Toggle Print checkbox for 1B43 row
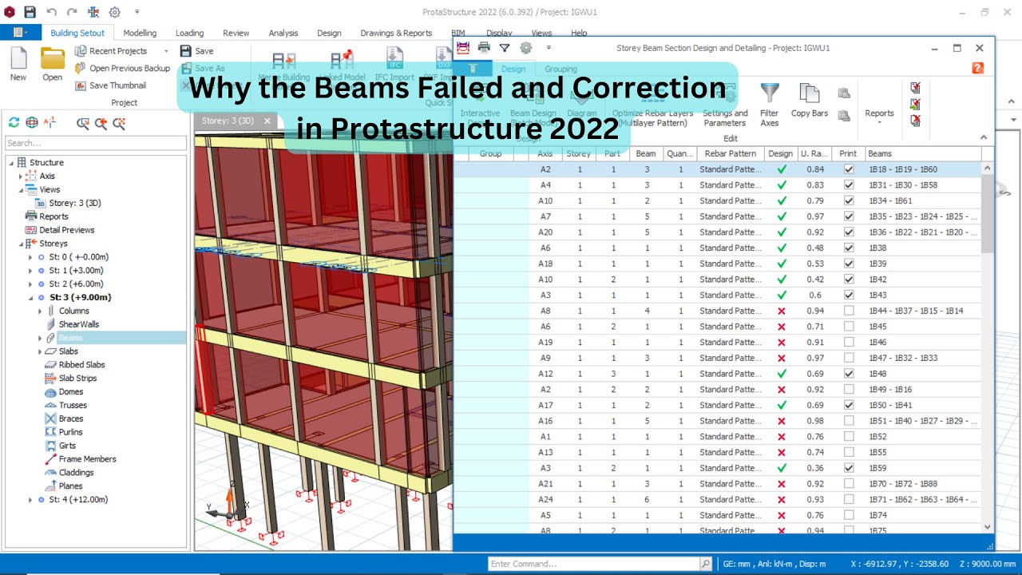The height and width of the screenshot is (575, 1022). pyautogui.click(x=849, y=295)
